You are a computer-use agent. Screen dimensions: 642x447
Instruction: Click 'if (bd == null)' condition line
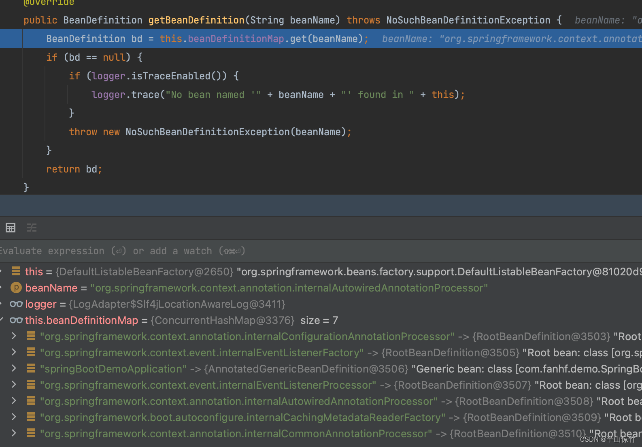pos(94,57)
